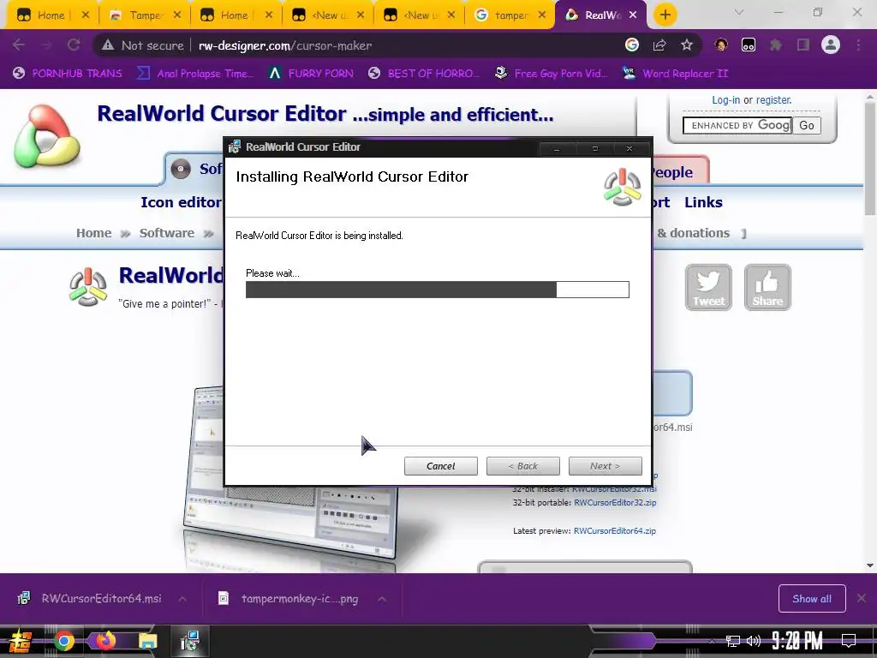
Task: Close the downloads bar
Action: 862,599
